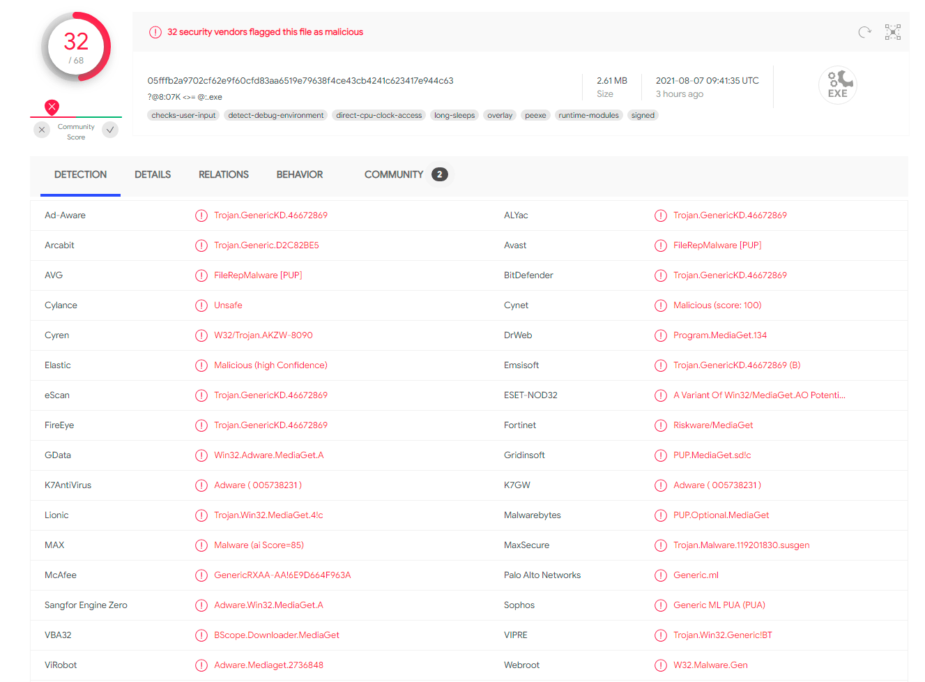The image size is (925, 682).
Task: Click the alert icon in the Malwarebytes row
Action: click(x=661, y=515)
